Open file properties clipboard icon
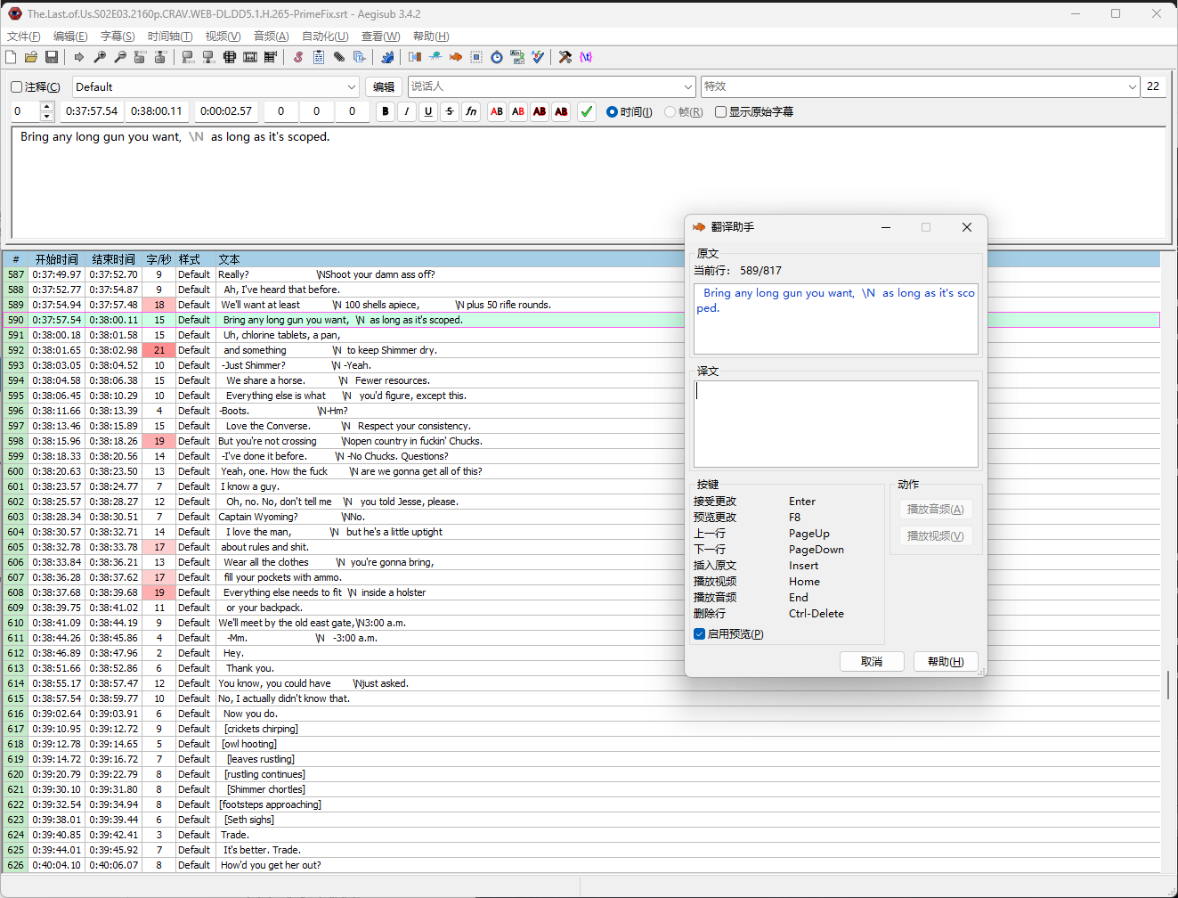Screen dimensions: 1178x898 [319, 57]
